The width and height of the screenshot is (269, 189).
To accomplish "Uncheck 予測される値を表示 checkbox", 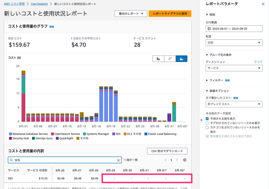I will click(207, 119).
